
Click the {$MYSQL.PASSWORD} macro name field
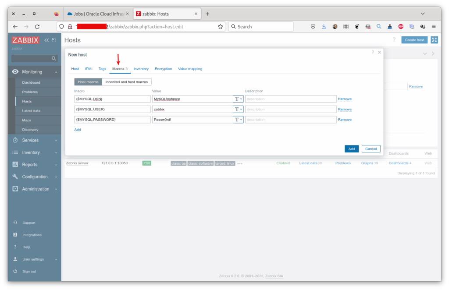[112, 120]
